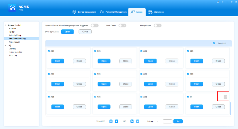Jump to the last page of doors
The height and width of the screenshot is (129, 238).
[x=138, y=121]
